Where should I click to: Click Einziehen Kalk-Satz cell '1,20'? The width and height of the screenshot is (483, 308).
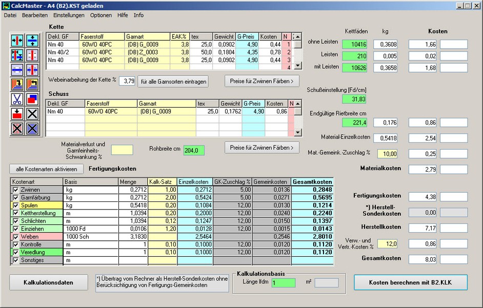click(x=163, y=229)
